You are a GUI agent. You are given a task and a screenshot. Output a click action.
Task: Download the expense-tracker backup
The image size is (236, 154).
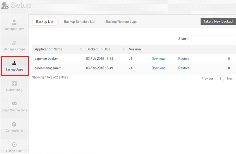pos(158,59)
